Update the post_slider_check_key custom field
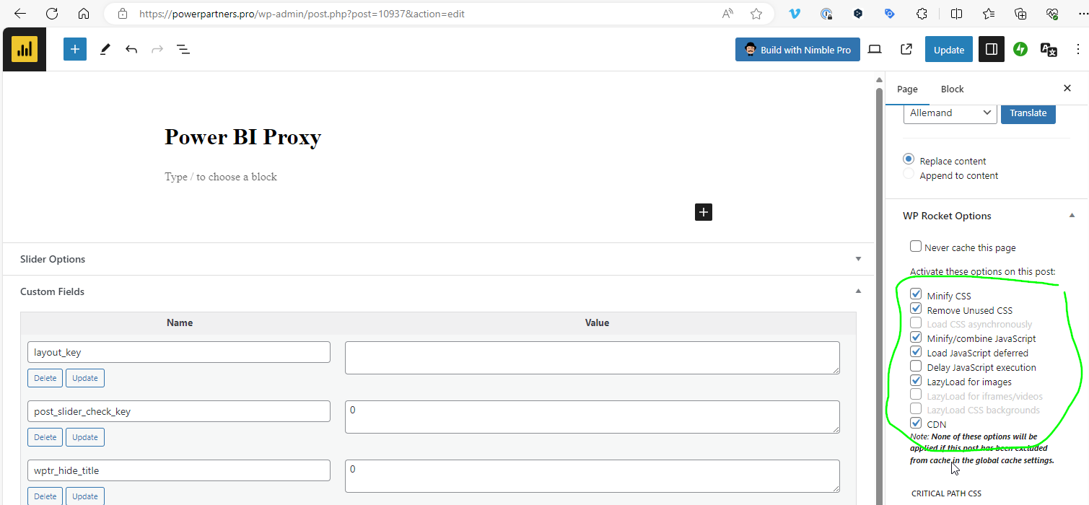The height and width of the screenshot is (505, 1089). coord(85,437)
